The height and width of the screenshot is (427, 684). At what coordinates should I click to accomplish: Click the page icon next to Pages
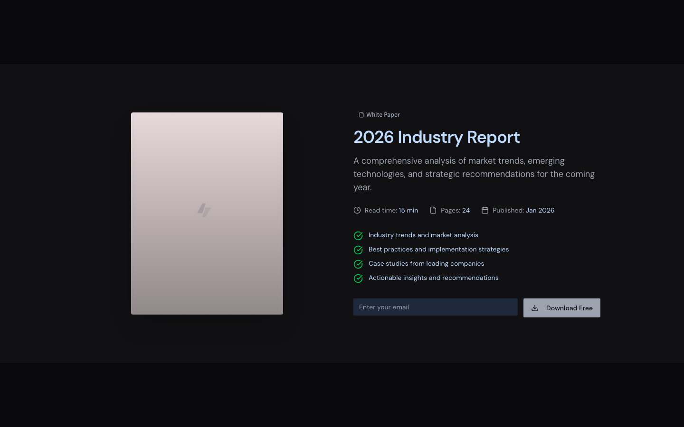click(x=433, y=210)
